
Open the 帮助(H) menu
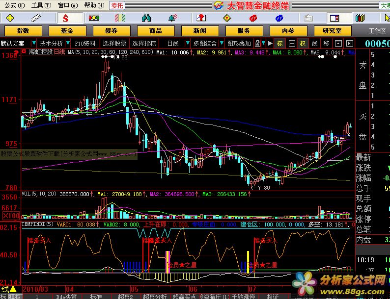click(x=94, y=5)
